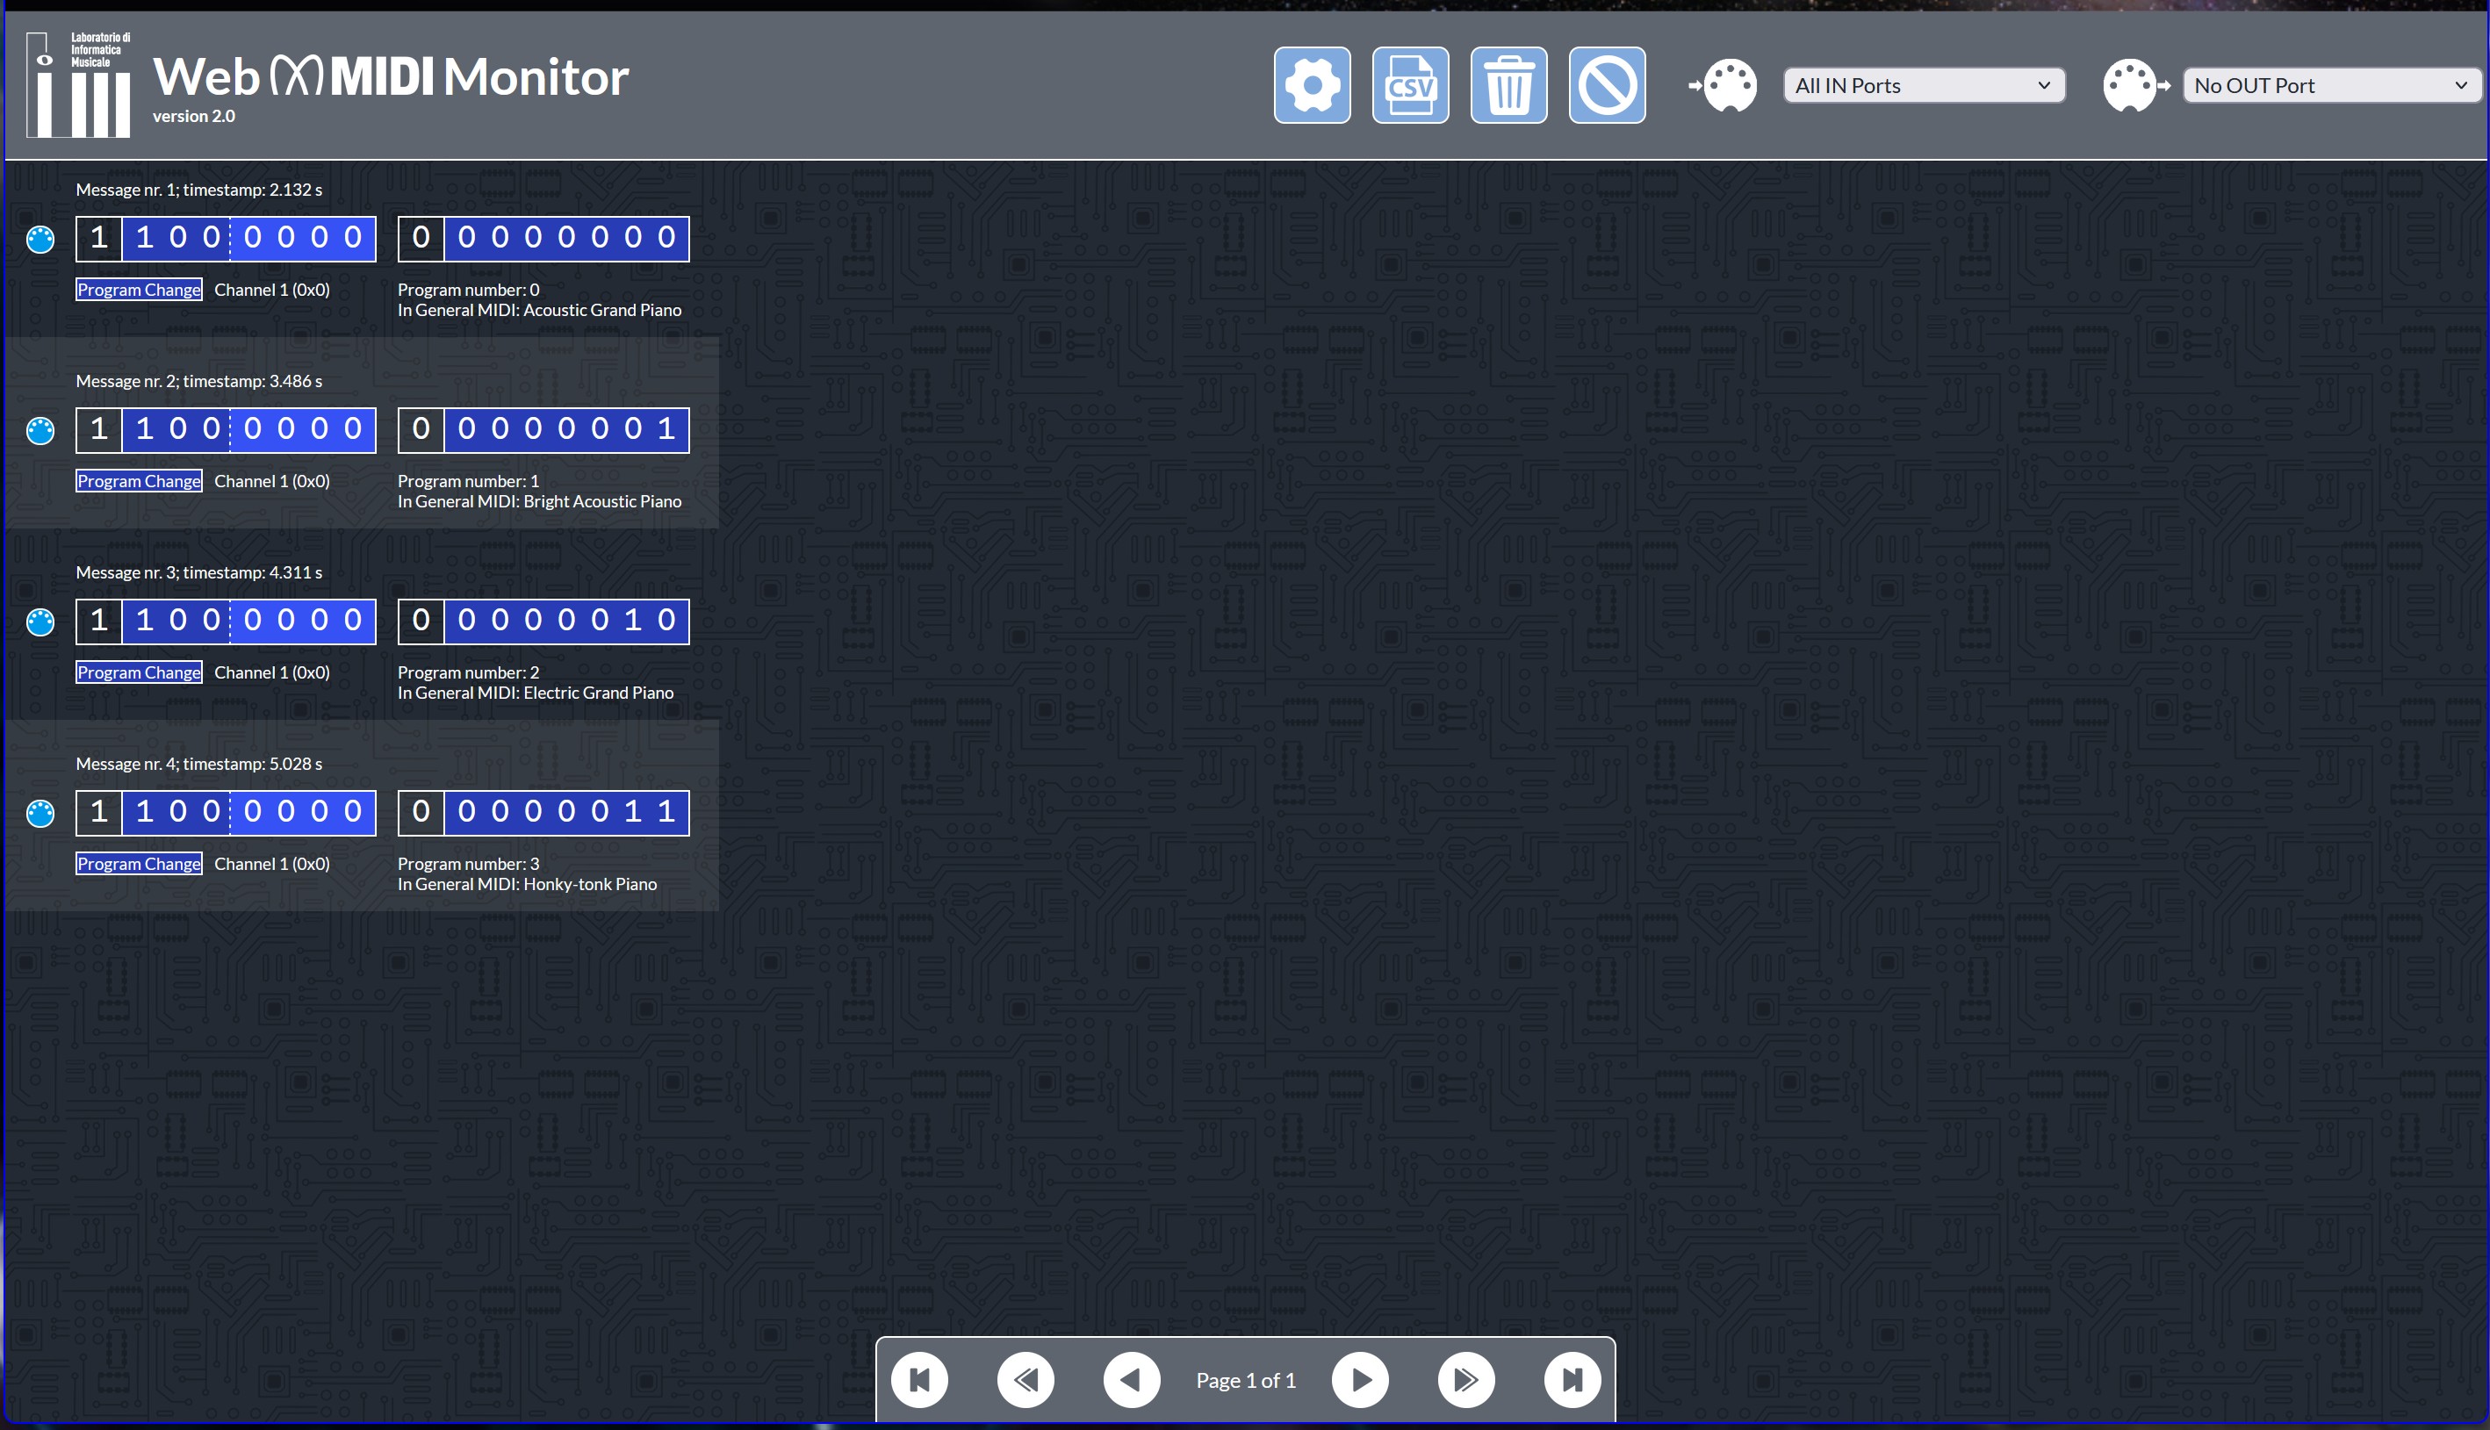Open settings with the gear icon
2490x1430 pixels.
pos(1312,85)
